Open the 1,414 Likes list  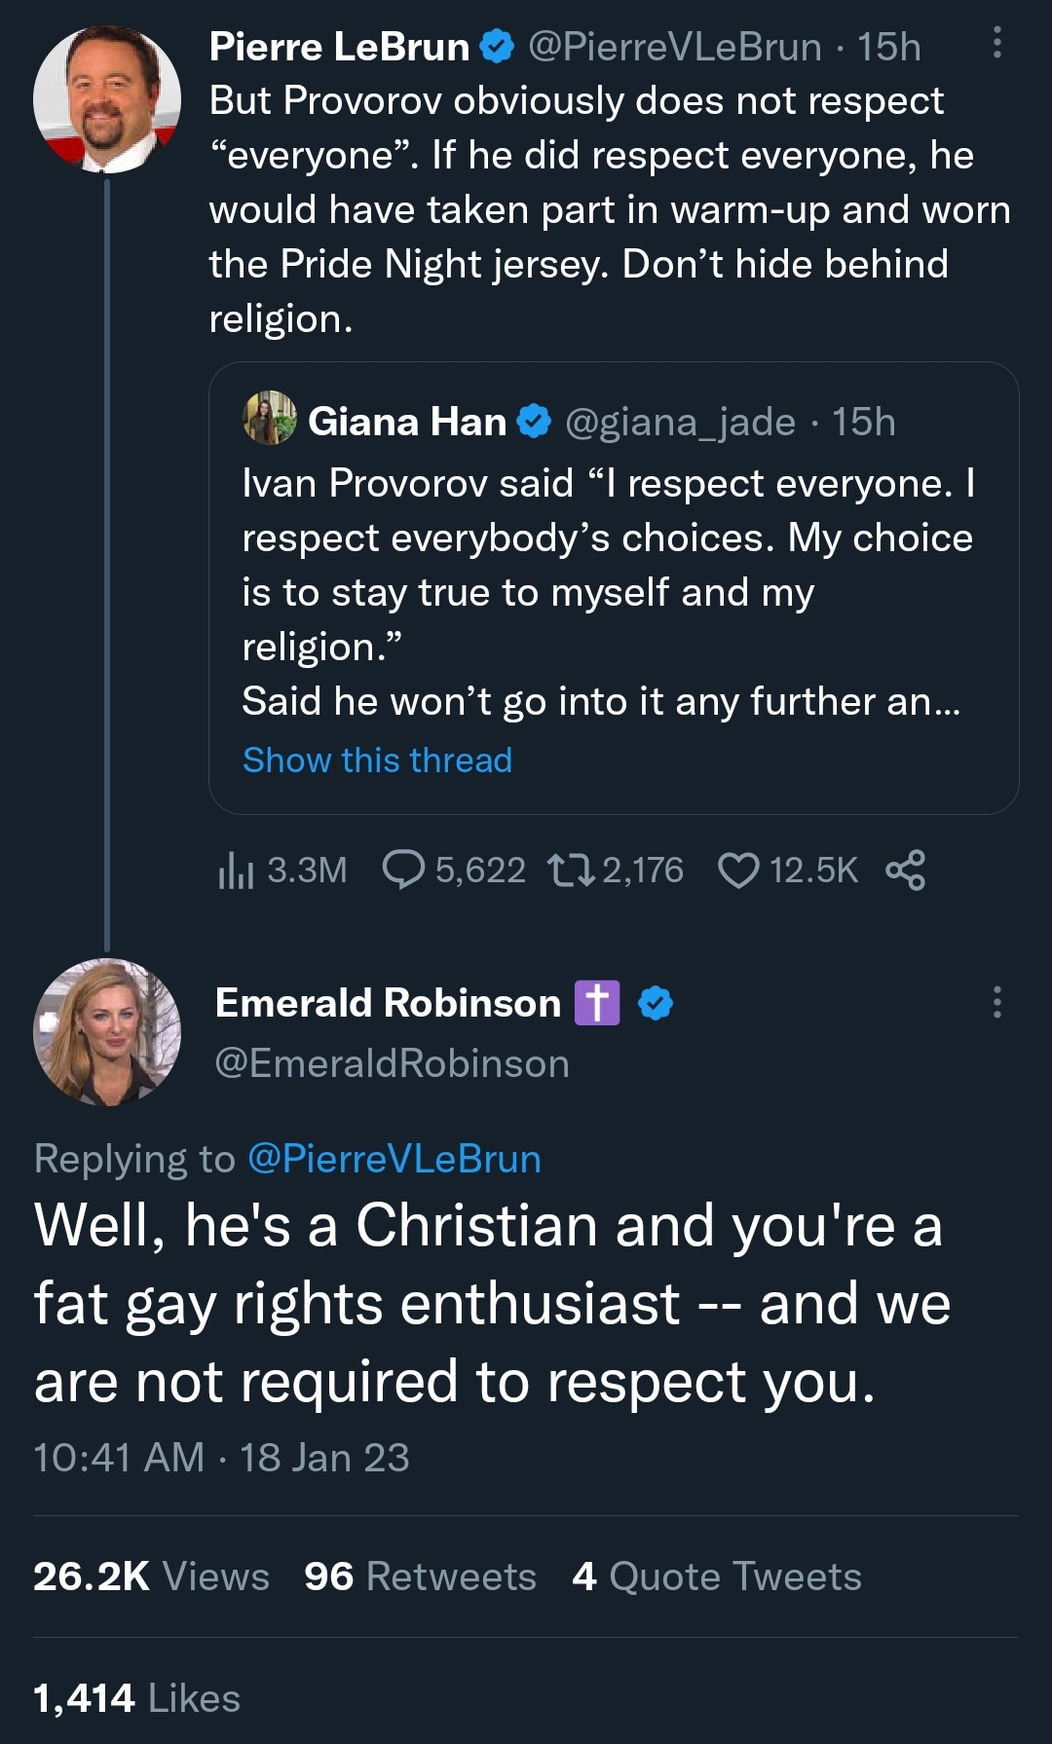[136, 1698]
